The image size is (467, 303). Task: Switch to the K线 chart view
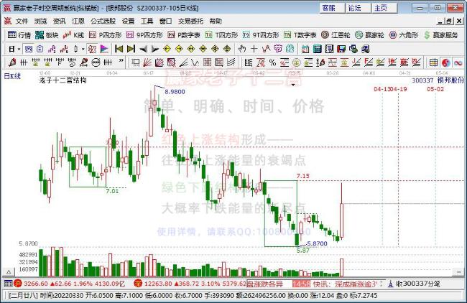coord(73,35)
